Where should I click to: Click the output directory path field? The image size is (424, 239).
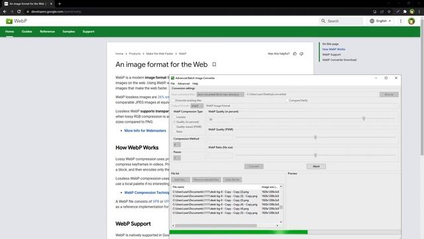pyautogui.click(x=312, y=94)
